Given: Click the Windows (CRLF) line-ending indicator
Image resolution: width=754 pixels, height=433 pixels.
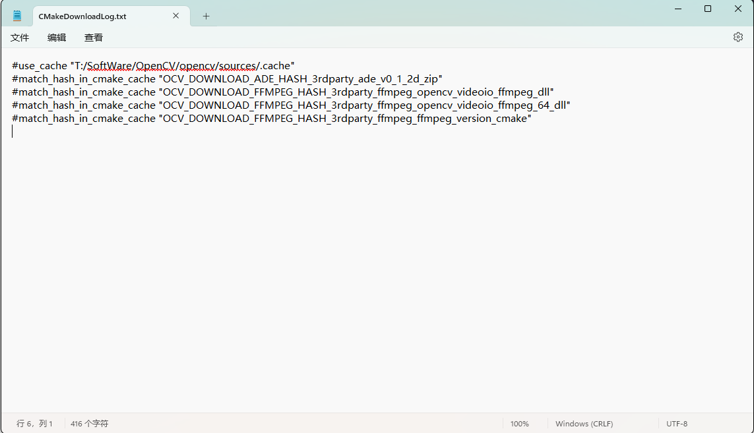Looking at the screenshot, I should pyautogui.click(x=584, y=424).
